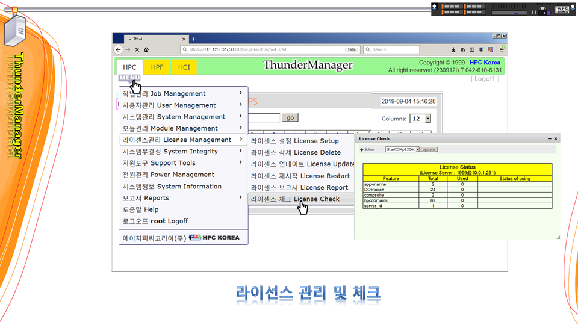Open a new browser tab with plus
Screen dimensions: 578x325
pyautogui.click(x=194, y=39)
